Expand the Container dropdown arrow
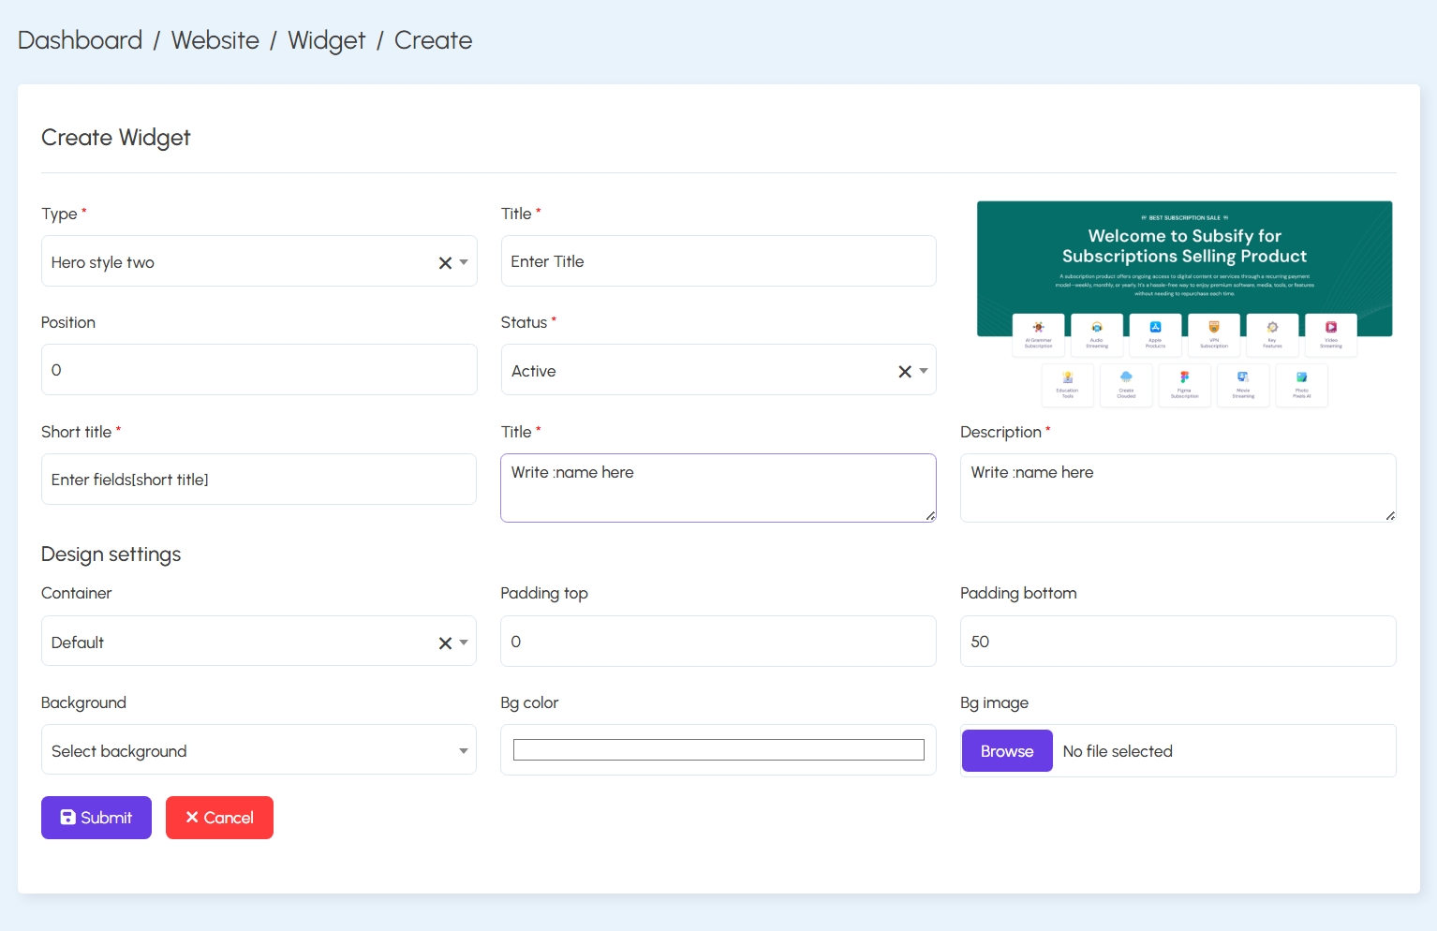Screen dimensions: 1437x931 coord(464,643)
